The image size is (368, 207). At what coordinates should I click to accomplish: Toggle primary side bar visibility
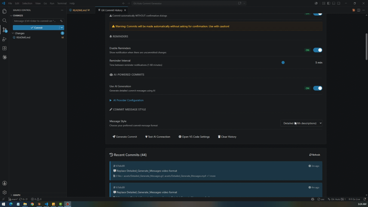click(x=329, y=3)
